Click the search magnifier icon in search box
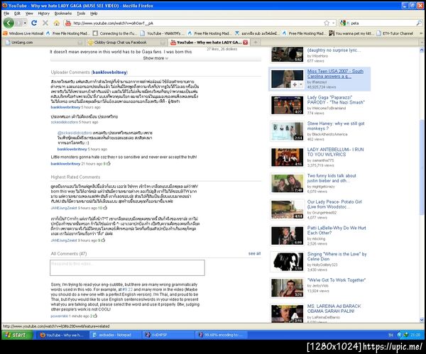 coord(419,23)
